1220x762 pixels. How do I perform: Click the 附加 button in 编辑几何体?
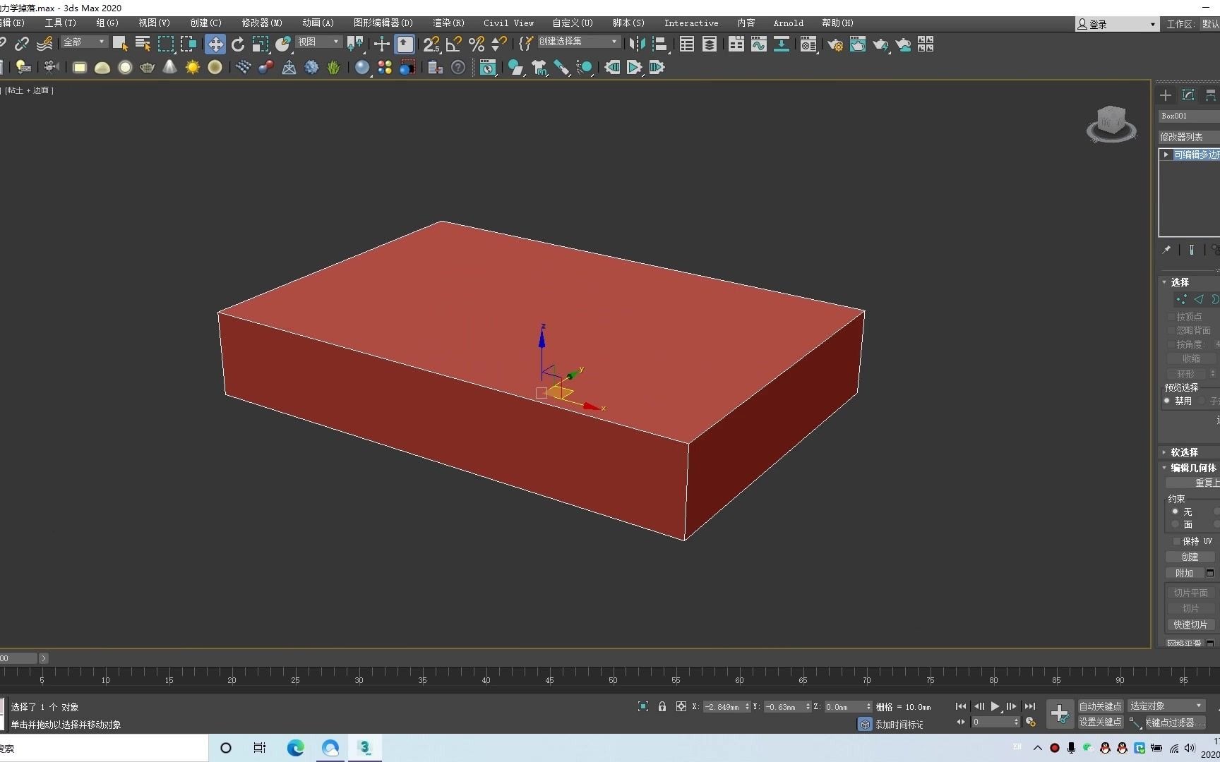tap(1183, 573)
